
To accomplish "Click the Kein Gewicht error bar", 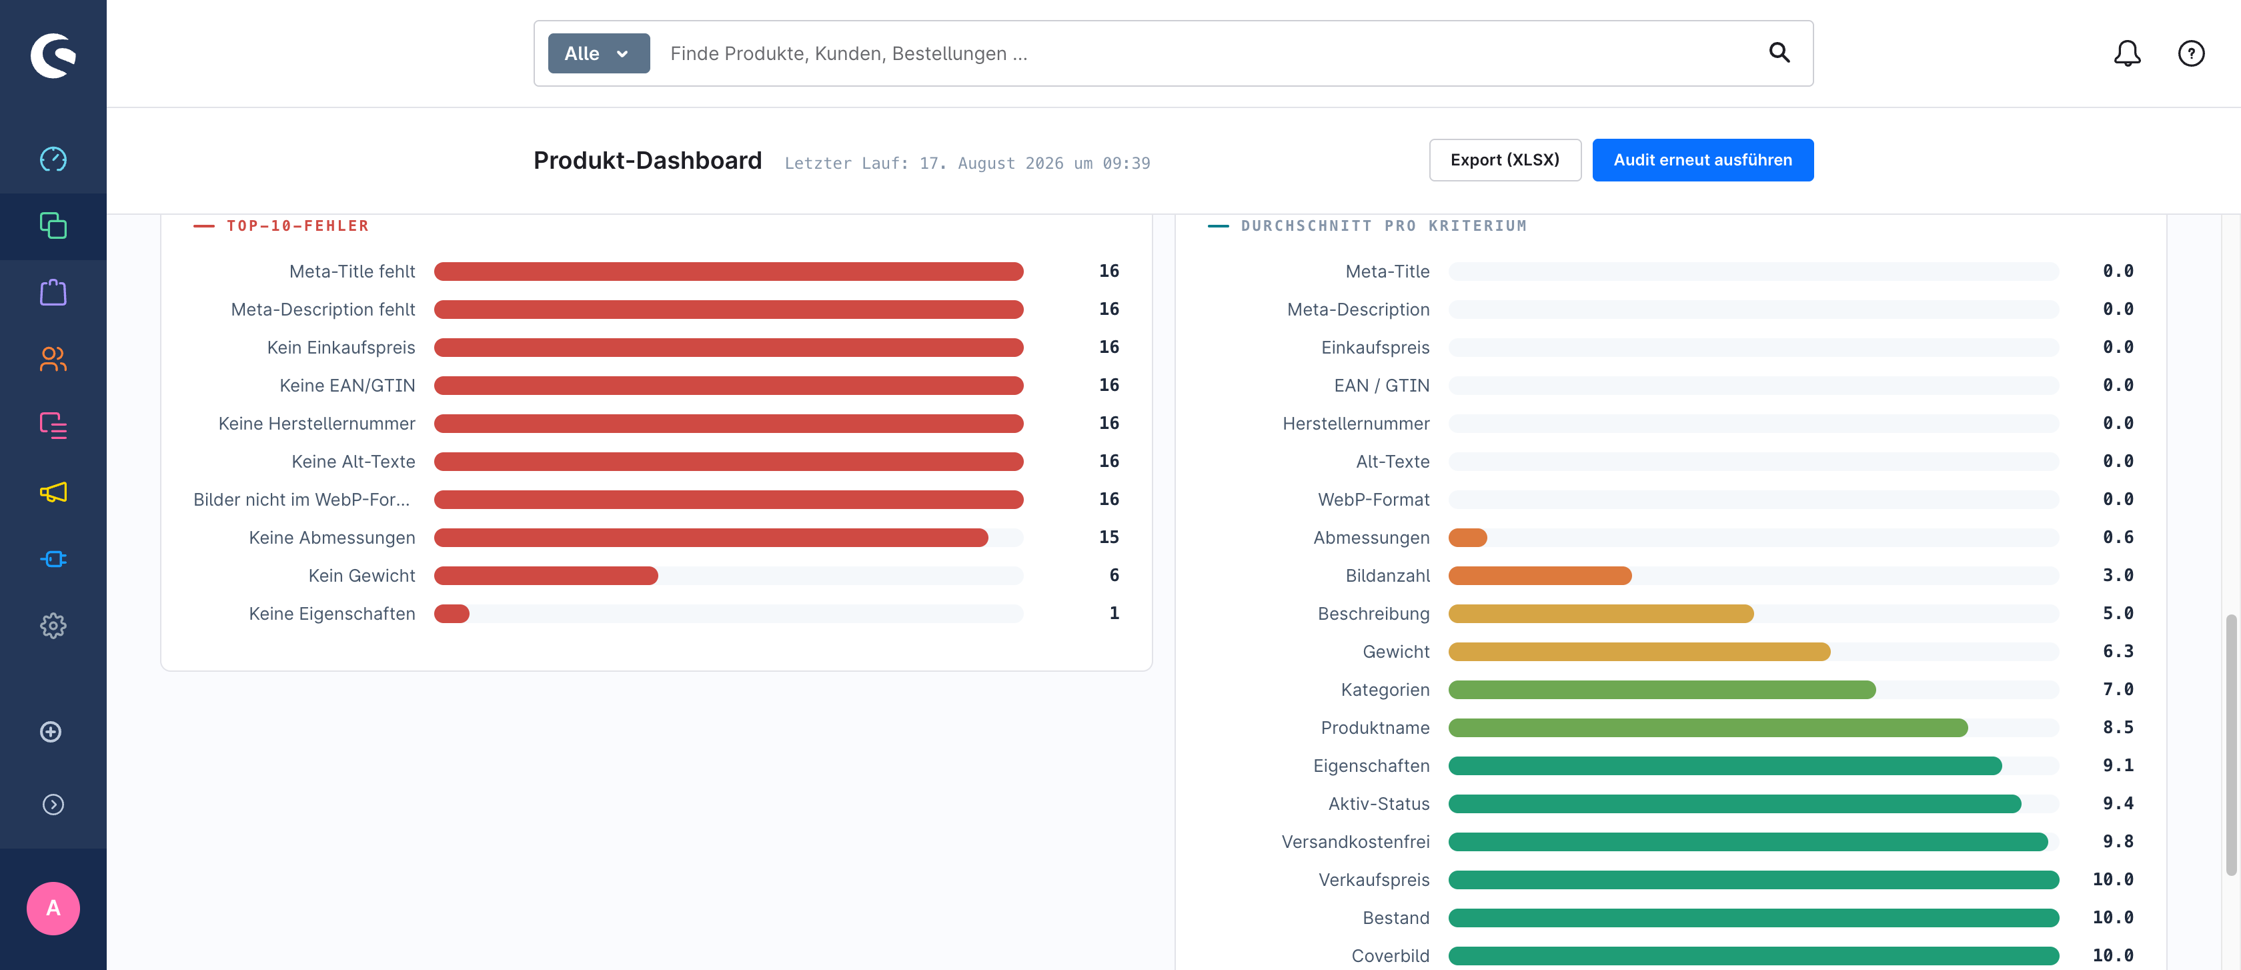I will tap(729, 576).
